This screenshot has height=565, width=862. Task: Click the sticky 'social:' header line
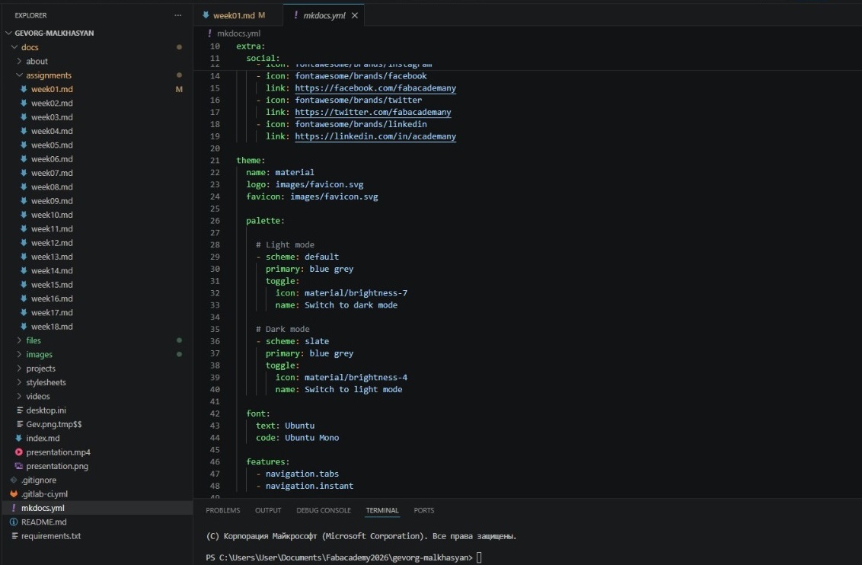pyautogui.click(x=263, y=59)
